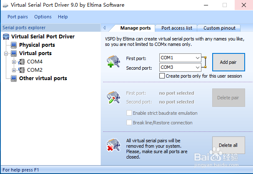
Task: Click the Serial ports explorer panel header
Action: pos(51,28)
